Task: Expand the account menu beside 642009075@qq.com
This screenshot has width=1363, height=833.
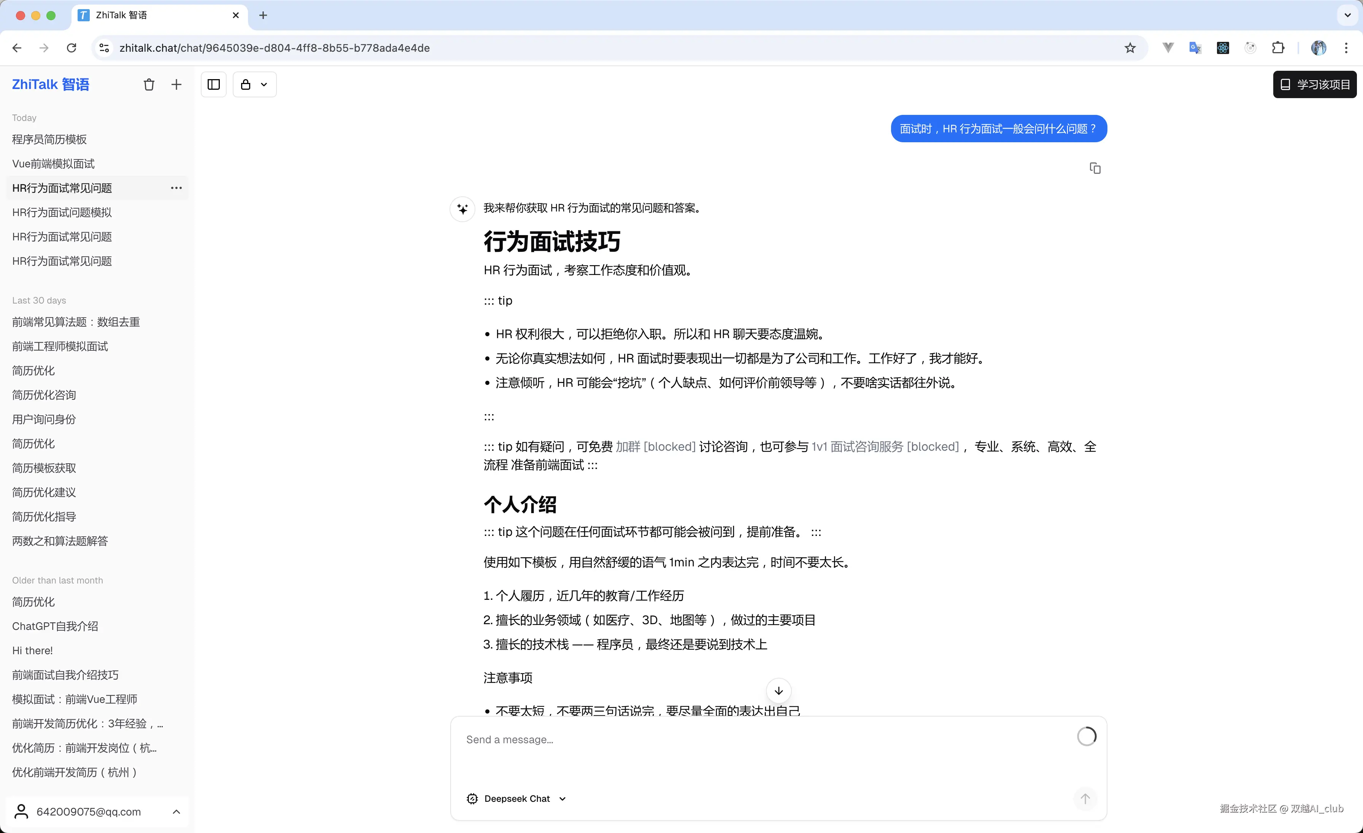Action: (x=176, y=811)
